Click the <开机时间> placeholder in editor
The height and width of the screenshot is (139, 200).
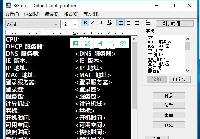[91, 118]
